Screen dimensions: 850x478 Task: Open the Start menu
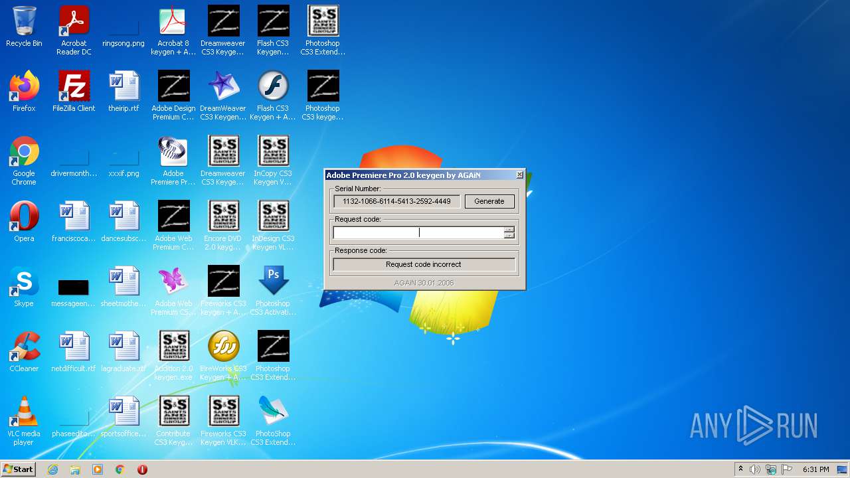tap(19, 469)
